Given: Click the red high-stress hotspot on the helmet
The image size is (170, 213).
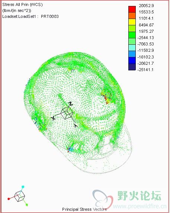Looking at the screenshot, I should point(107,98).
